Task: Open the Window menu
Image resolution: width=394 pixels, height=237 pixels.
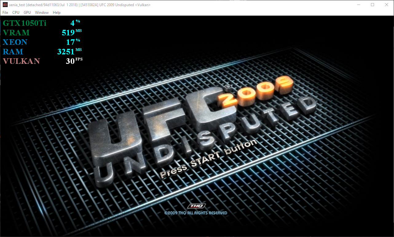Action: click(x=42, y=13)
